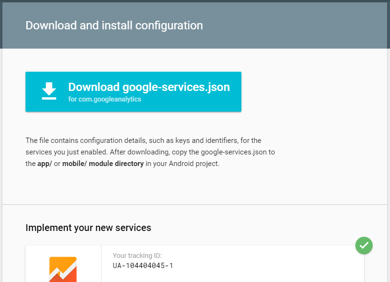Click the Download google-services.json button
390x282 pixels.
(x=133, y=91)
